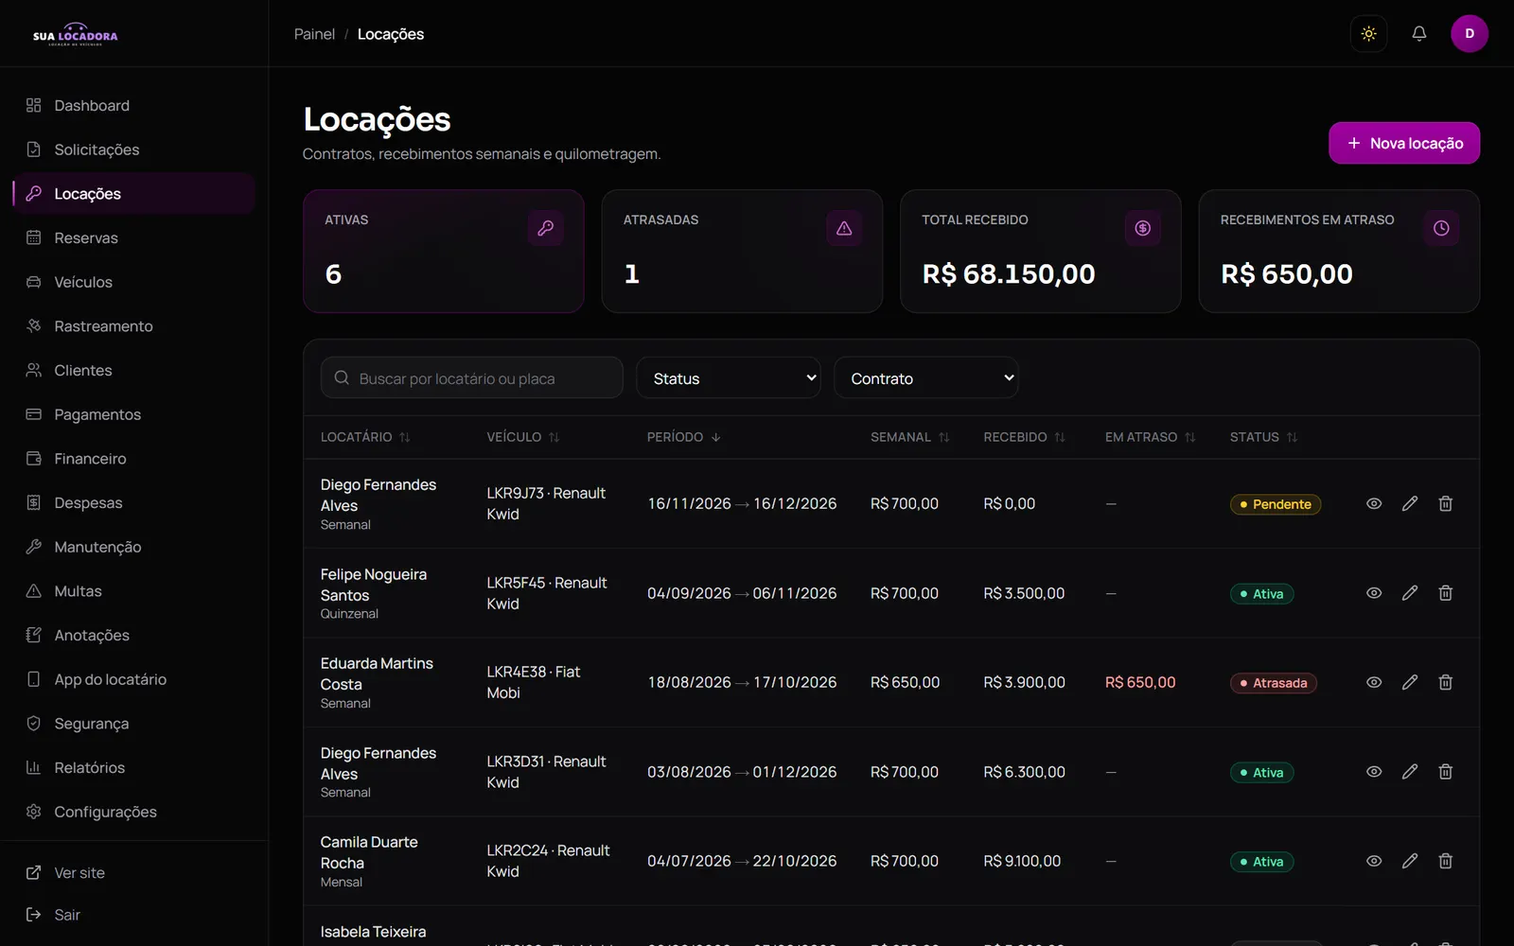Open the Contrato filter dropdown
Screen dimensions: 1514x946
pos(925,377)
